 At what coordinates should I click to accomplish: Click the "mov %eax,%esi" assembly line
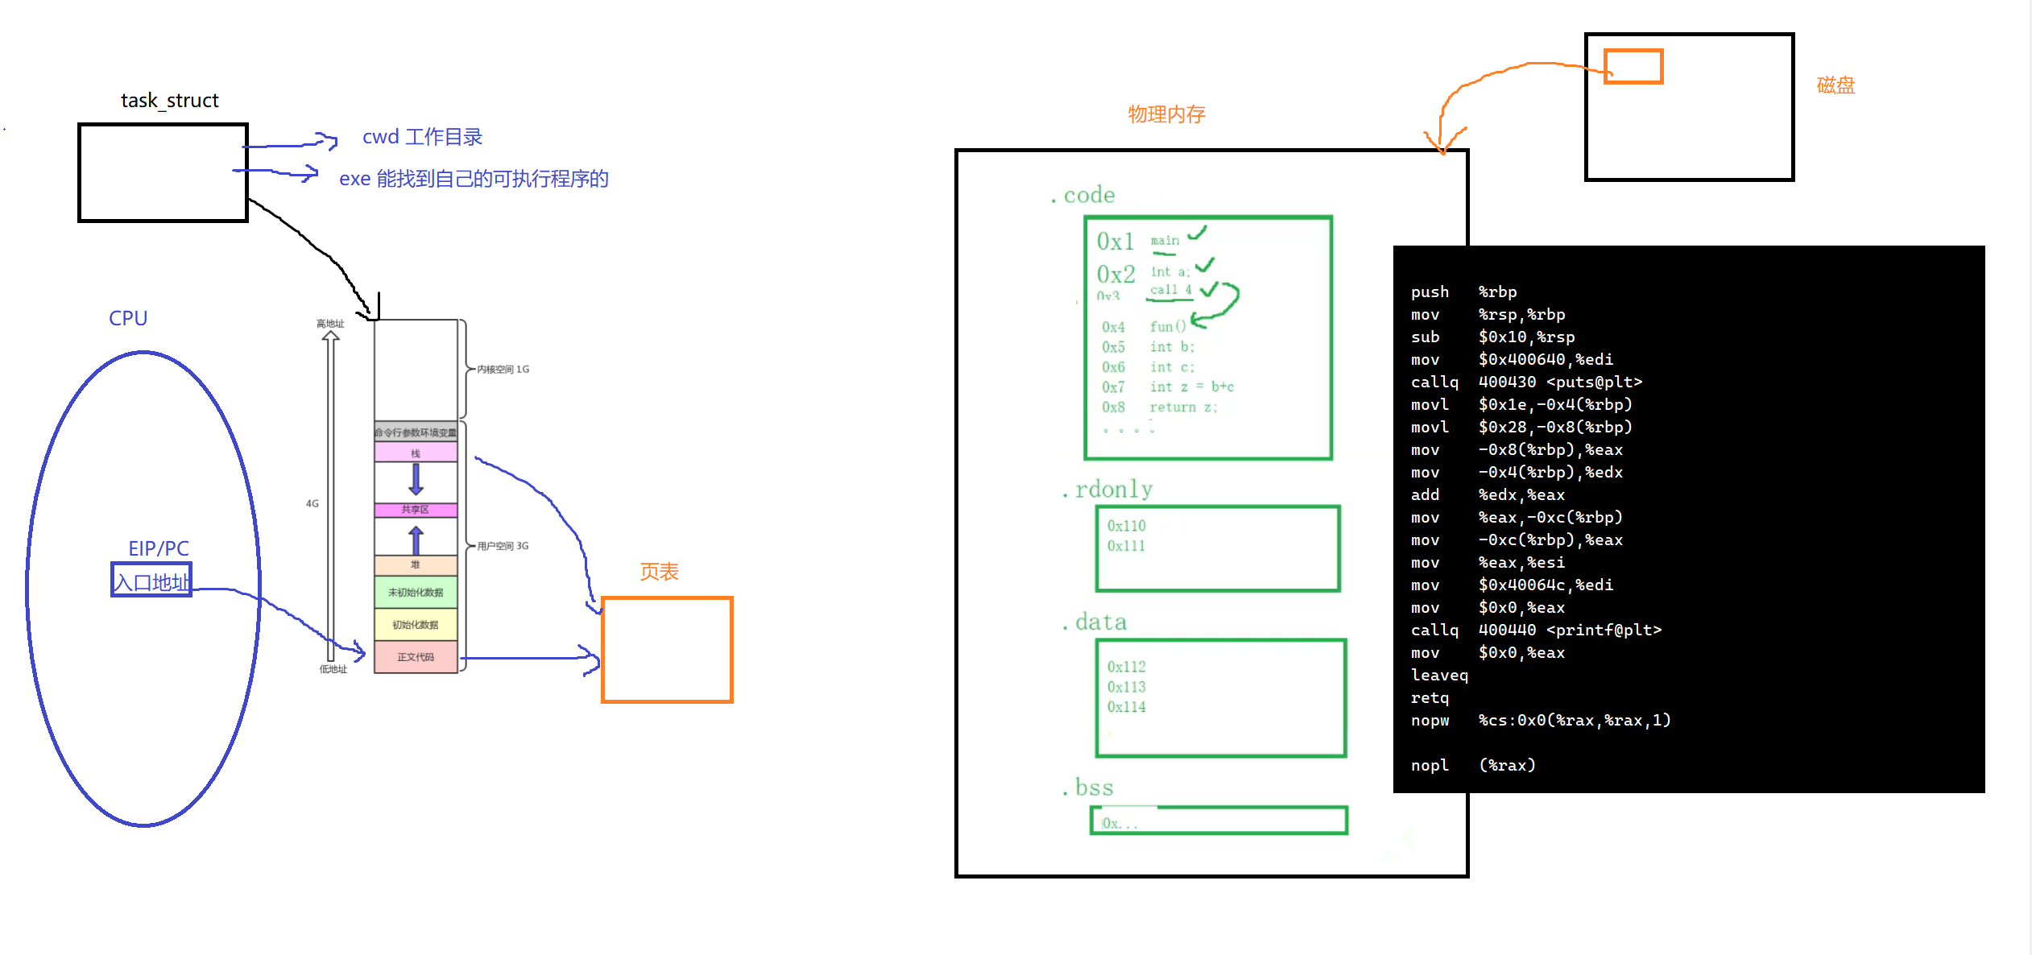[1488, 563]
